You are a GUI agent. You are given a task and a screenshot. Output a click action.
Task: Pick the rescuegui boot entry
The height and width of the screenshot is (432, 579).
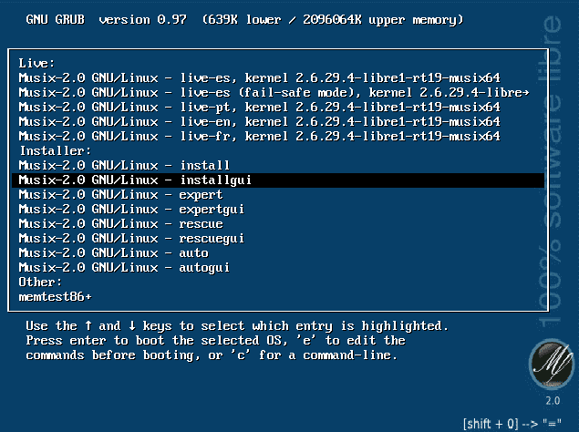click(x=132, y=239)
